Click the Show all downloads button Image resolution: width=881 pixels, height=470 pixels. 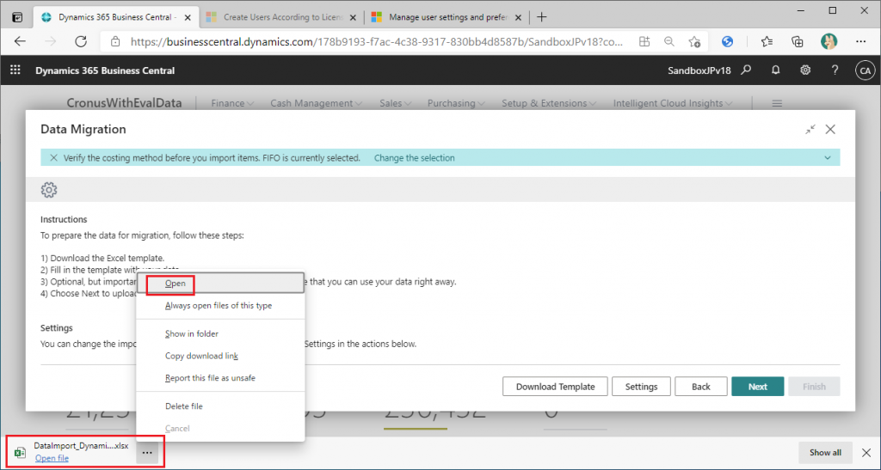pyautogui.click(x=825, y=453)
